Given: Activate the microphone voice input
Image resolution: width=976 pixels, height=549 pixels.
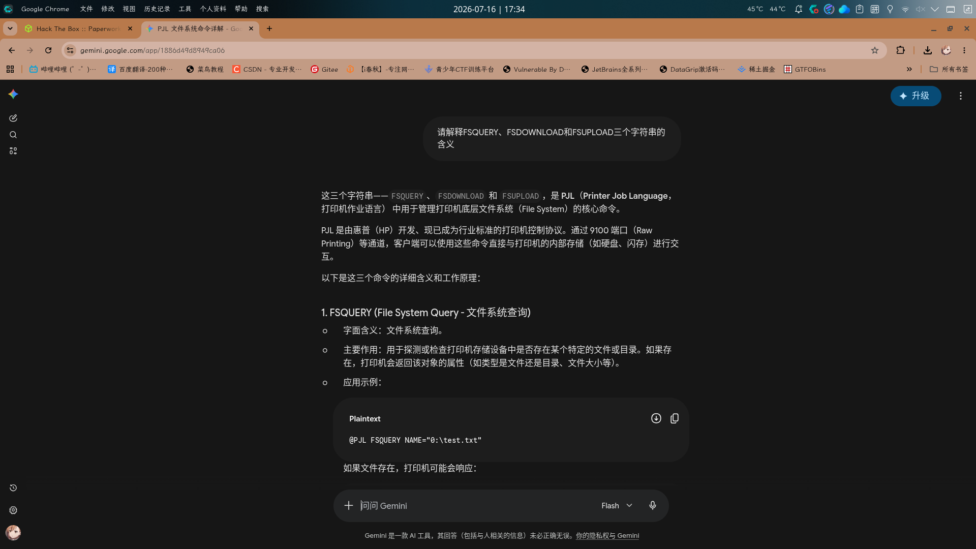Looking at the screenshot, I should pyautogui.click(x=653, y=505).
